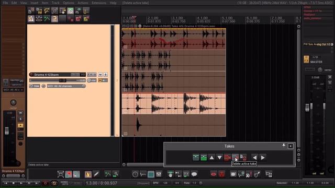Open the Options menu

(x=69, y=3)
